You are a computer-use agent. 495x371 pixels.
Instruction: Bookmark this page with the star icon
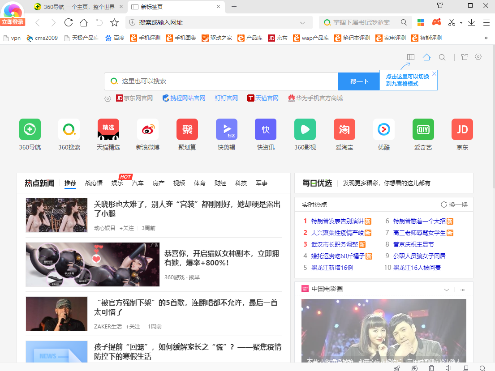click(114, 22)
